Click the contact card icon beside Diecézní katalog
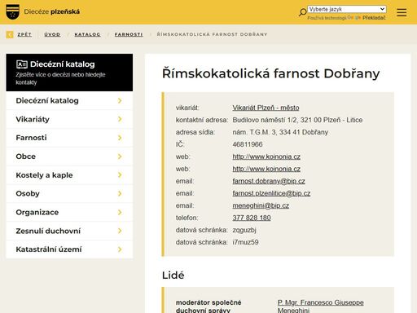The image size is (417, 313). pyautogui.click(x=22, y=64)
